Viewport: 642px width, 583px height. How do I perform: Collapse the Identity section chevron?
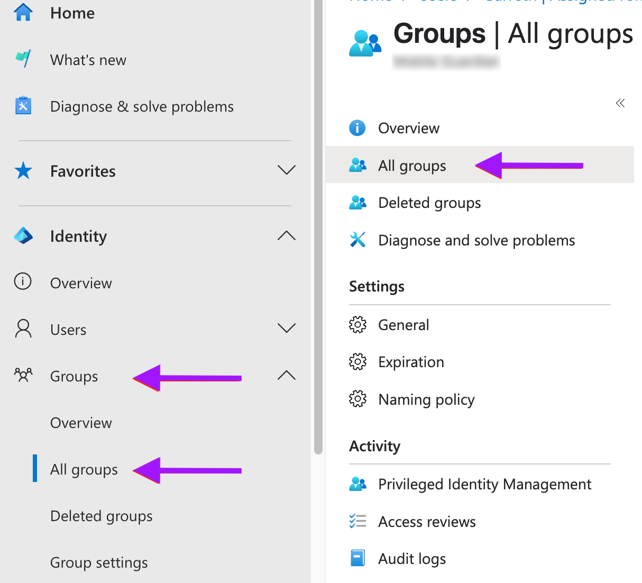click(286, 235)
